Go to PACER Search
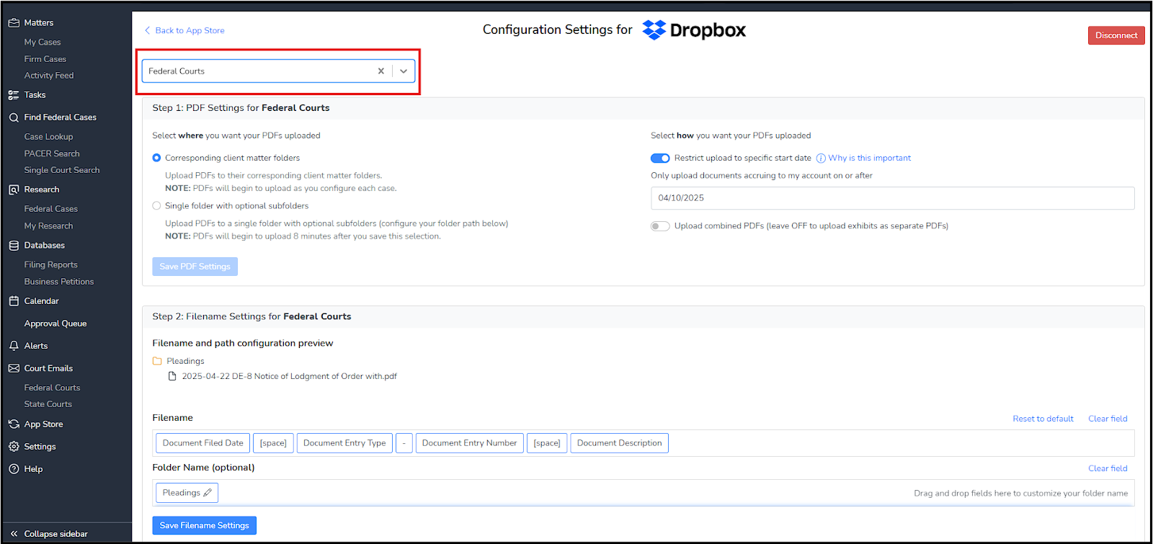1153x544 pixels. click(x=52, y=153)
